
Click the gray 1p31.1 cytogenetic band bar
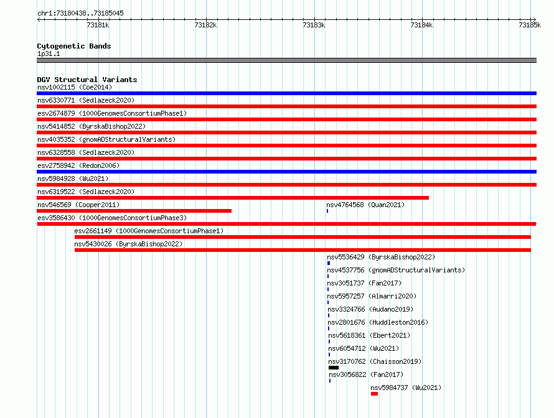tap(286, 60)
